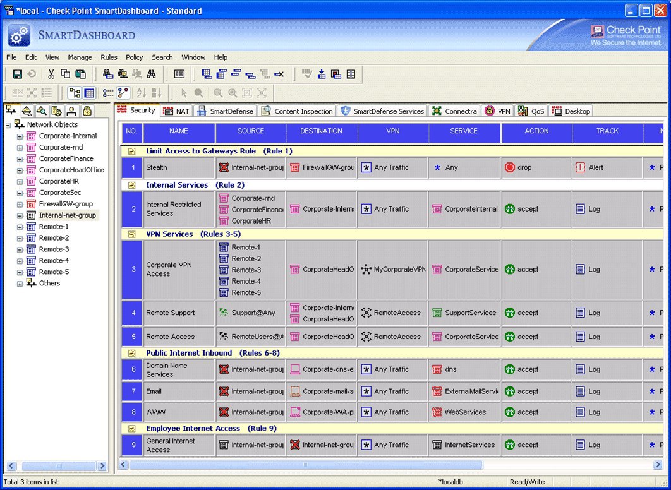The height and width of the screenshot is (490, 671).
Task: Click the Save floppy disk icon
Action: point(18,75)
